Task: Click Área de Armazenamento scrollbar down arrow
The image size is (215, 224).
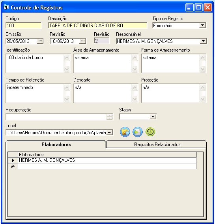Action: click(x=135, y=69)
